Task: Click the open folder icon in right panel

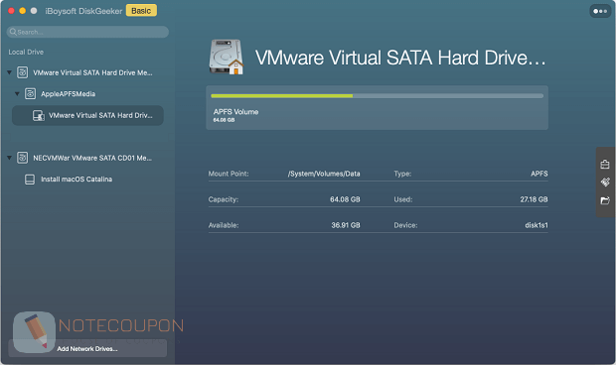Action: [605, 200]
